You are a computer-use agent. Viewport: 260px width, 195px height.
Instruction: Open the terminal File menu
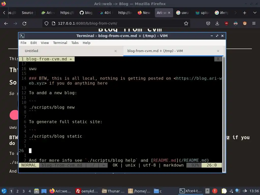(23, 43)
